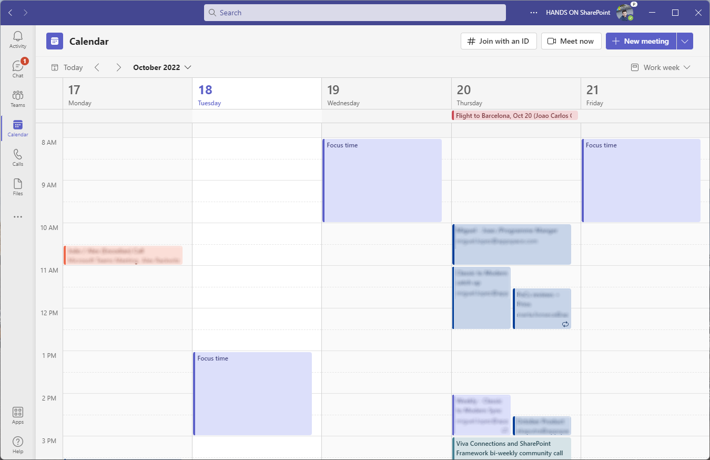Change the Work week view dropdown
Screen dimensions: 710x460
coord(660,67)
